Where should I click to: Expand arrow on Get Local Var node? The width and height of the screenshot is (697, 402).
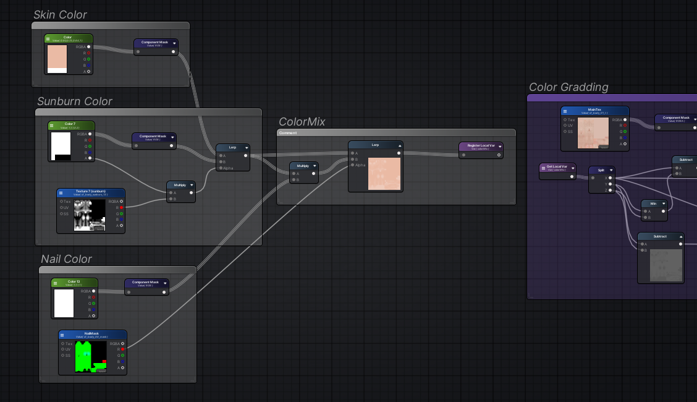(x=573, y=168)
